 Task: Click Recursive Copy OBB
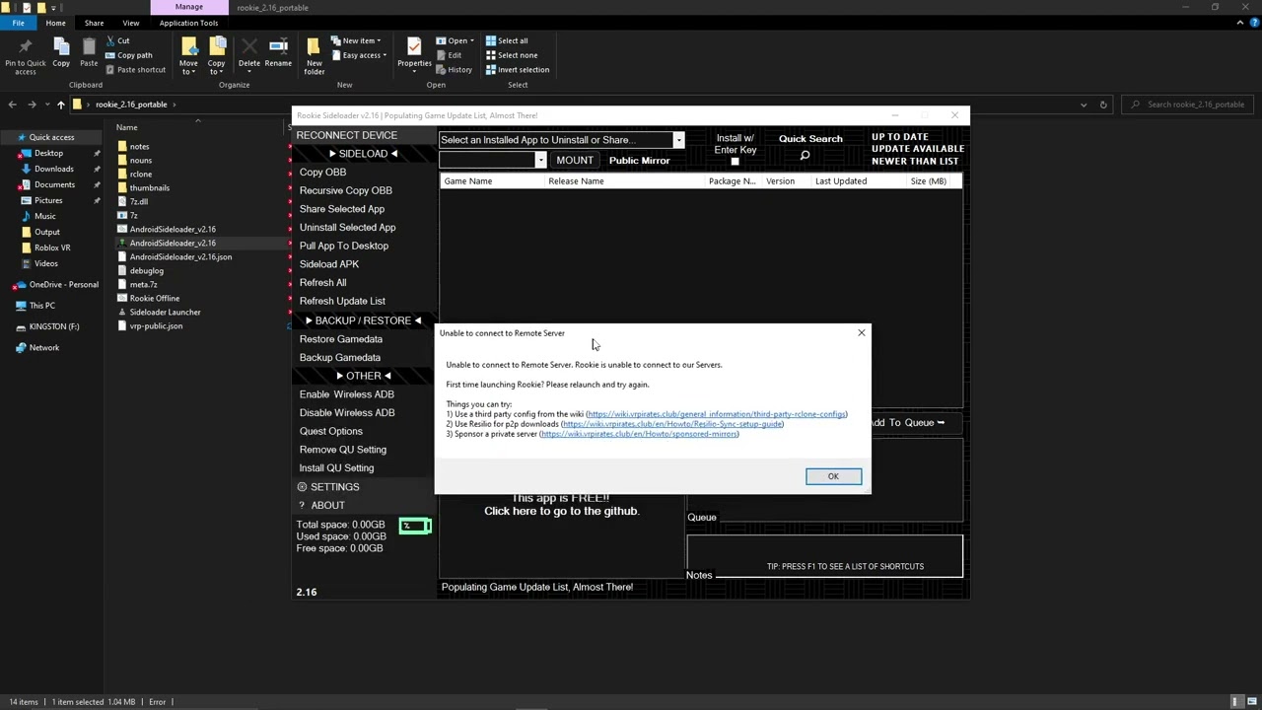click(345, 190)
